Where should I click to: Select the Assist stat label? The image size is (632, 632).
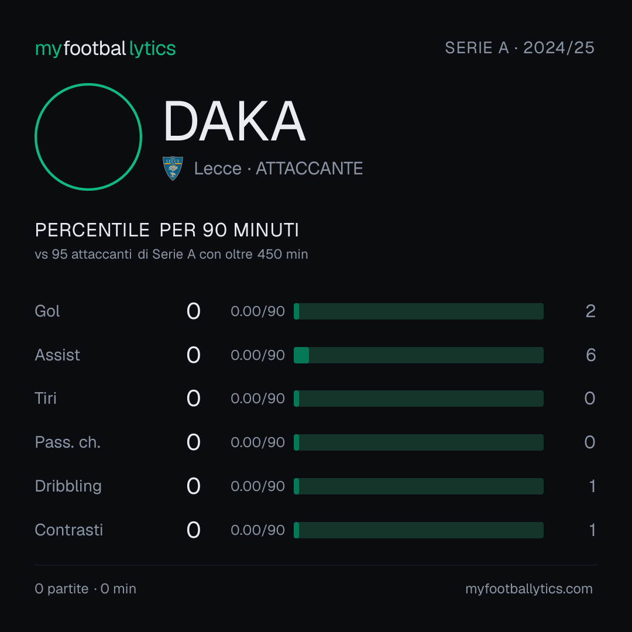coord(57,355)
